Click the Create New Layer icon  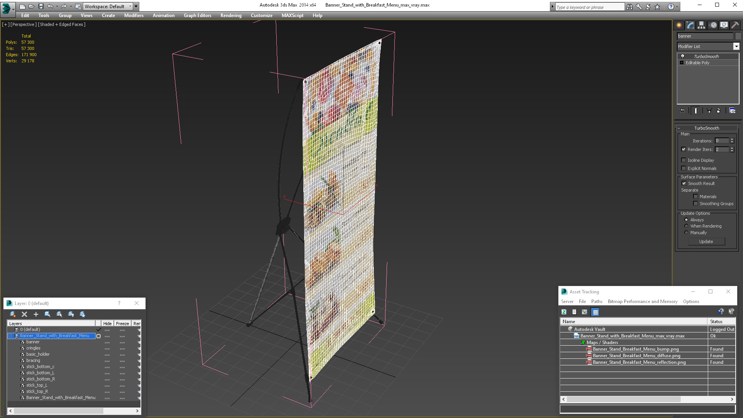[x=13, y=314]
